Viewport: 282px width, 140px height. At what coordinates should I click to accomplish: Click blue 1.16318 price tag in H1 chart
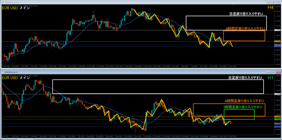coord(278,127)
